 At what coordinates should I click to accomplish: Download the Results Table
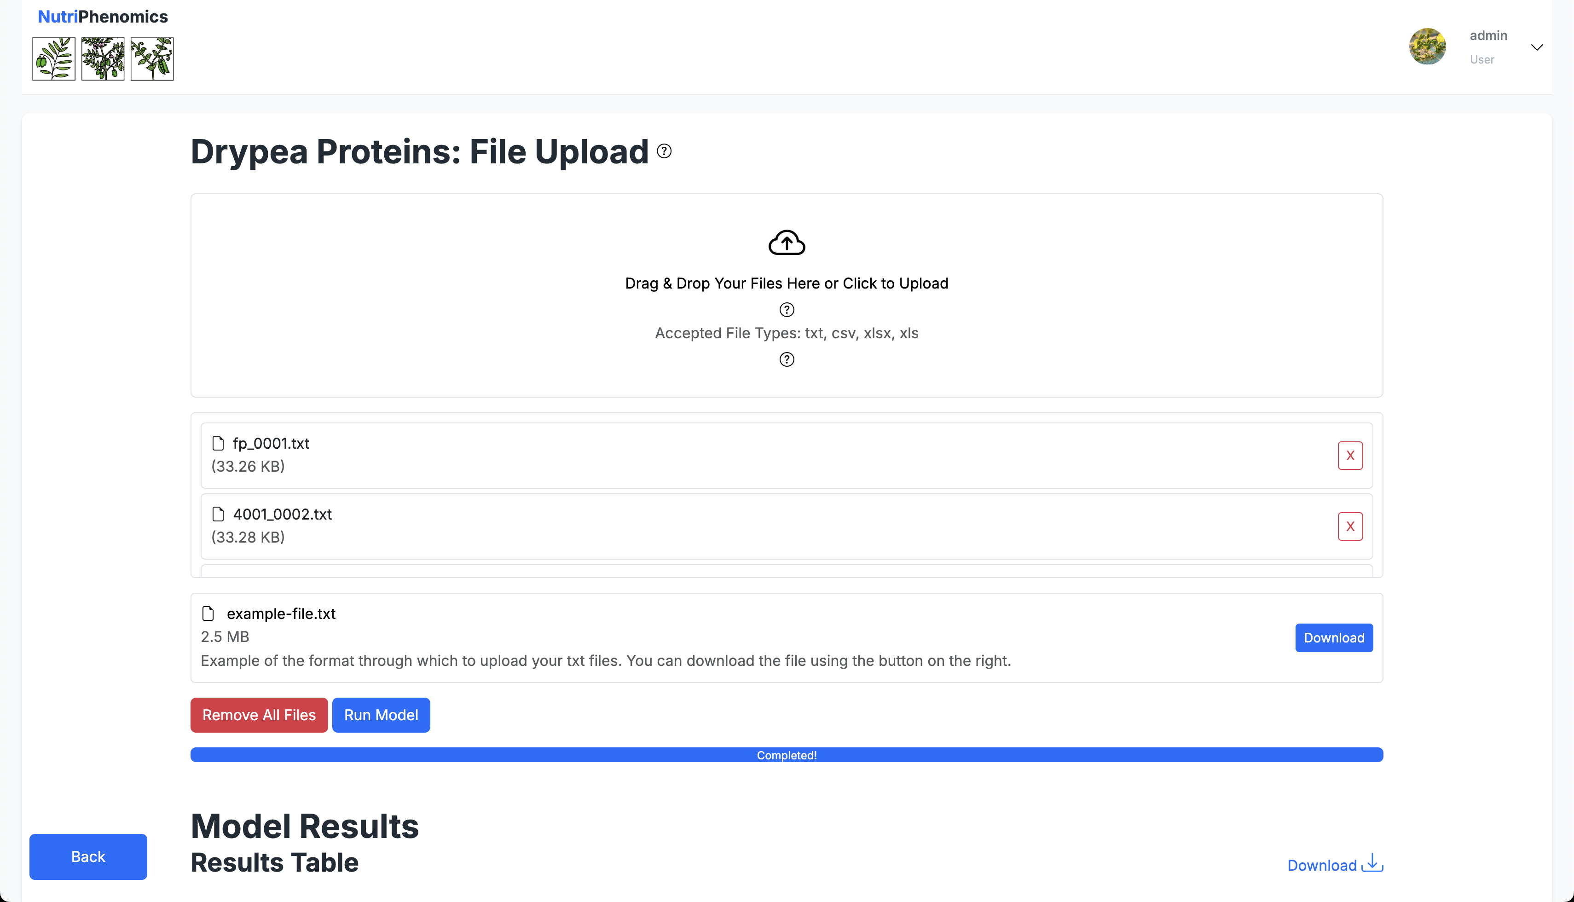click(x=1335, y=865)
